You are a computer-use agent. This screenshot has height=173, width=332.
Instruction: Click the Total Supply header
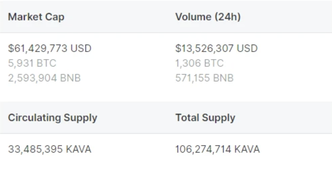click(x=205, y=118)
